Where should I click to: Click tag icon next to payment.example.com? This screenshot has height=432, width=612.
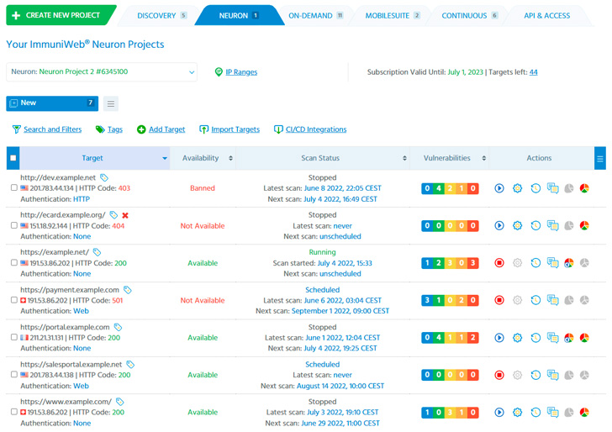(x=127, y=290)
